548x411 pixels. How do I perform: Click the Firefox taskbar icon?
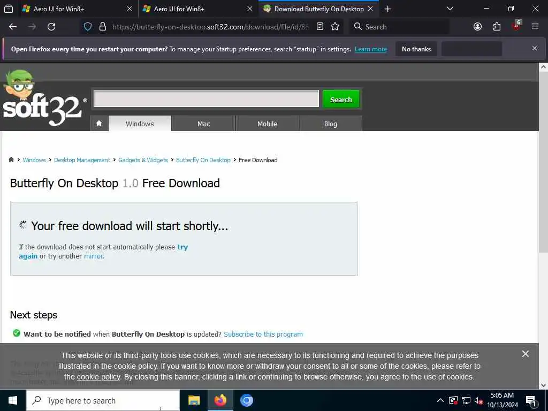coord(220,400)
